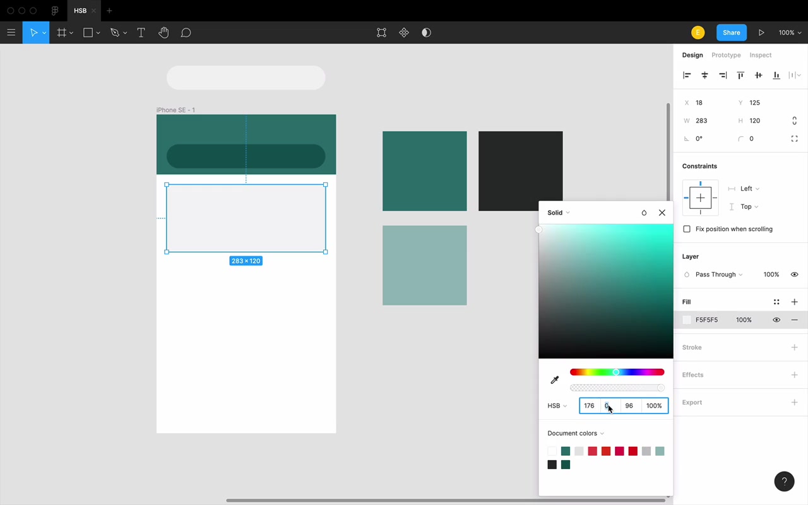This screenshot has height=505, width=808.
Task: Hide the F5F5F5 fill
Action: pos(776,320)
